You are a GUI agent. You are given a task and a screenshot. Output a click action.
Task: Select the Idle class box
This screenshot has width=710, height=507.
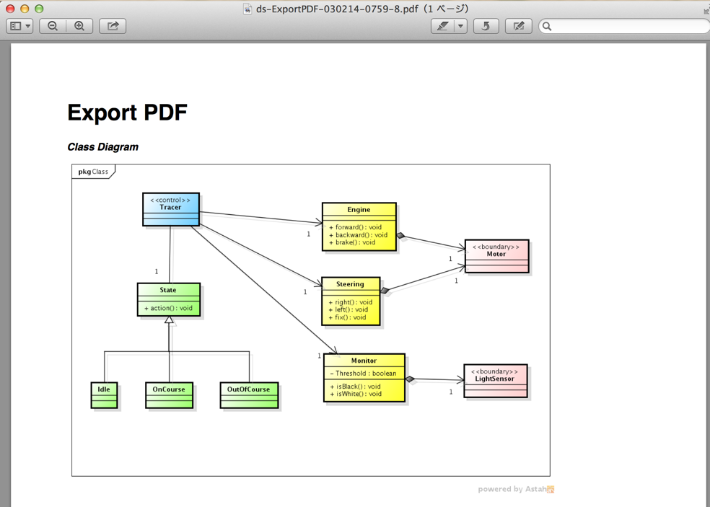point(104,395)
